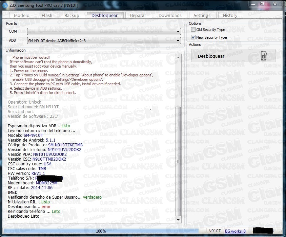Maximize the Z3X Samsung Tool window

pos(262,4)
